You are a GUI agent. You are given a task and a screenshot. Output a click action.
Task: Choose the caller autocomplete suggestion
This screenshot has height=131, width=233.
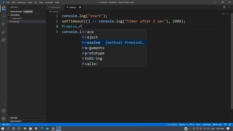(114, 64)
